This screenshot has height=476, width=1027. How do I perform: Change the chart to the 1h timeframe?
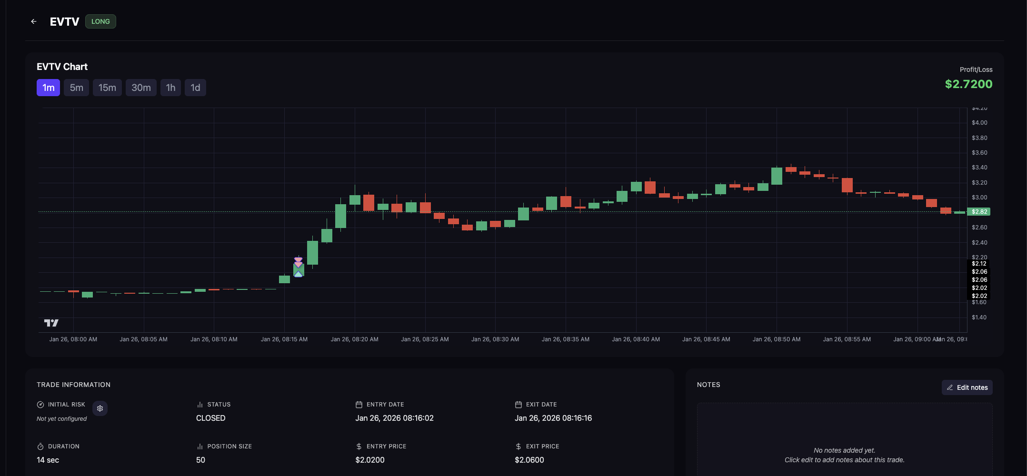170,88
